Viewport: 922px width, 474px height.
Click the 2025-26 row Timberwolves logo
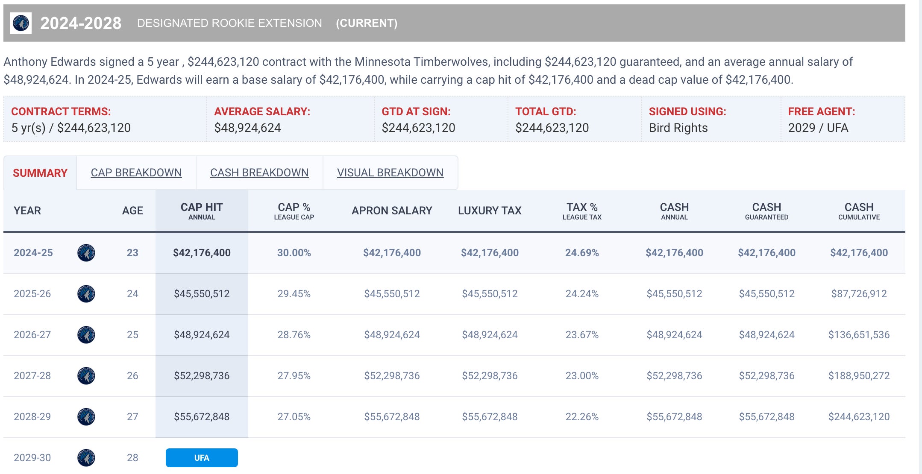(86, 294)
